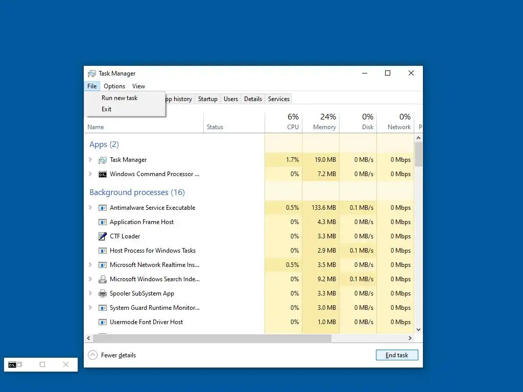Image resolution: width=523 pixels, height=392 pixels.
Task: Click the Windows Command Processor icon
Action: (x=102, y=175)
